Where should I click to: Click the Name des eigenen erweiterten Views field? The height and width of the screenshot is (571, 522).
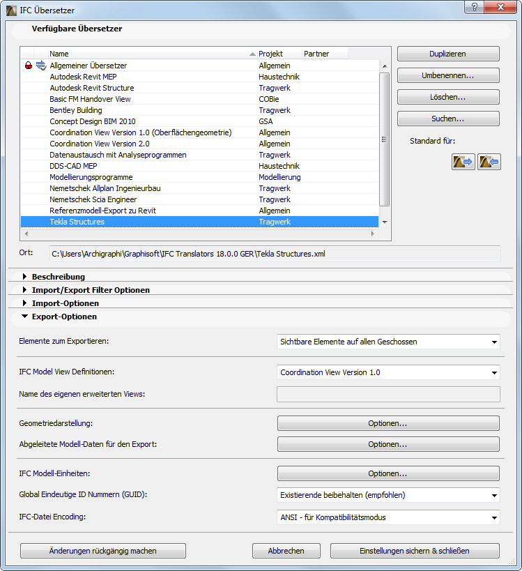click(388, 395)
